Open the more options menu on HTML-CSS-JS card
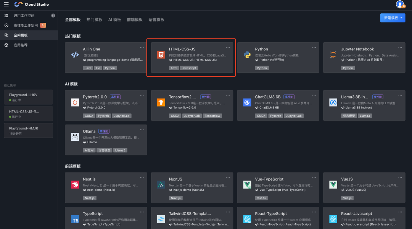Screen dimensions: 412x229 pyautogui.click(x=228, y=48)
